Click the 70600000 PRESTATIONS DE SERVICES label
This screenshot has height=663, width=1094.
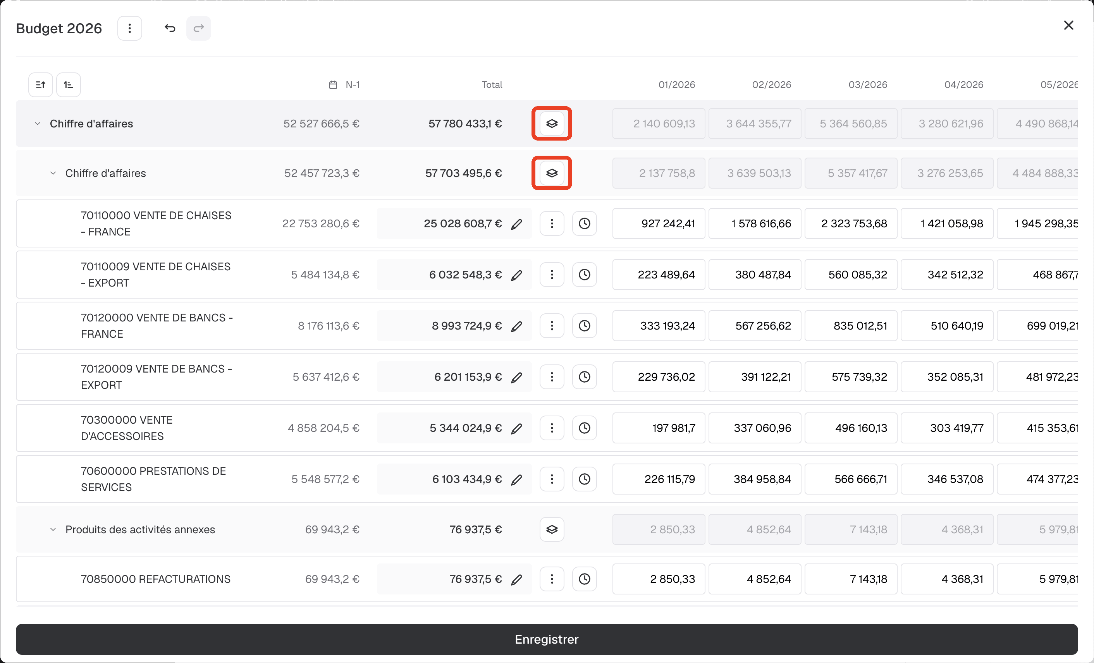(153, 479)
